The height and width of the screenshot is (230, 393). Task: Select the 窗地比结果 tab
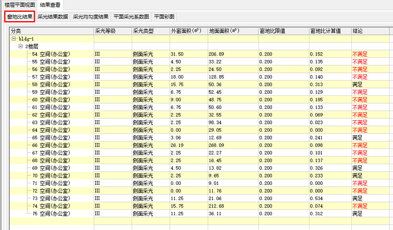[x=20, y=17]
